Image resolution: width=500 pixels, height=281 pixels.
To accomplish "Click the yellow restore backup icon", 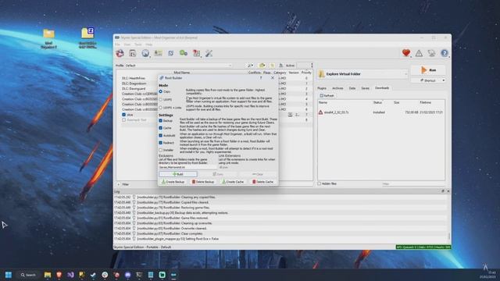I will point(272,66).
